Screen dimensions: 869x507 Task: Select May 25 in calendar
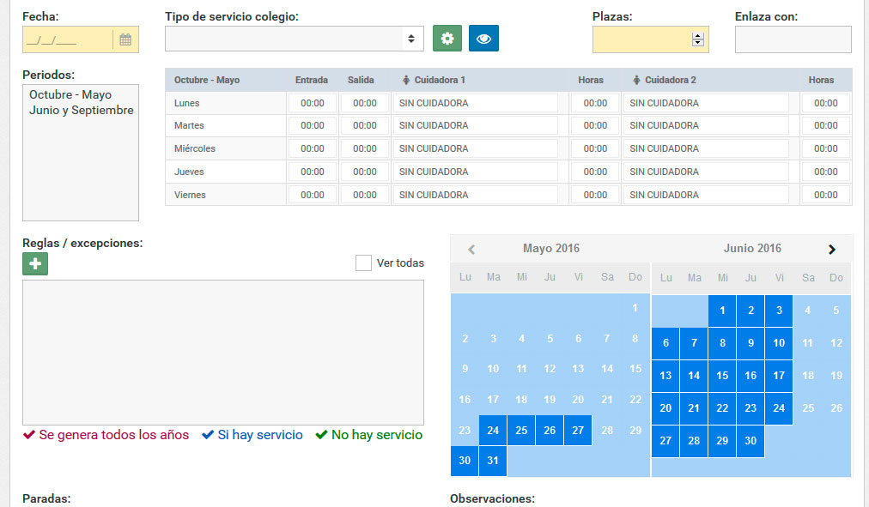(x=521, y=430)
